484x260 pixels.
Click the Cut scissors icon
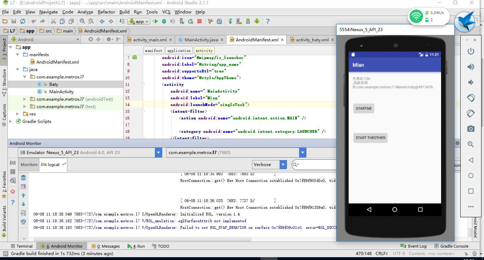54,22
